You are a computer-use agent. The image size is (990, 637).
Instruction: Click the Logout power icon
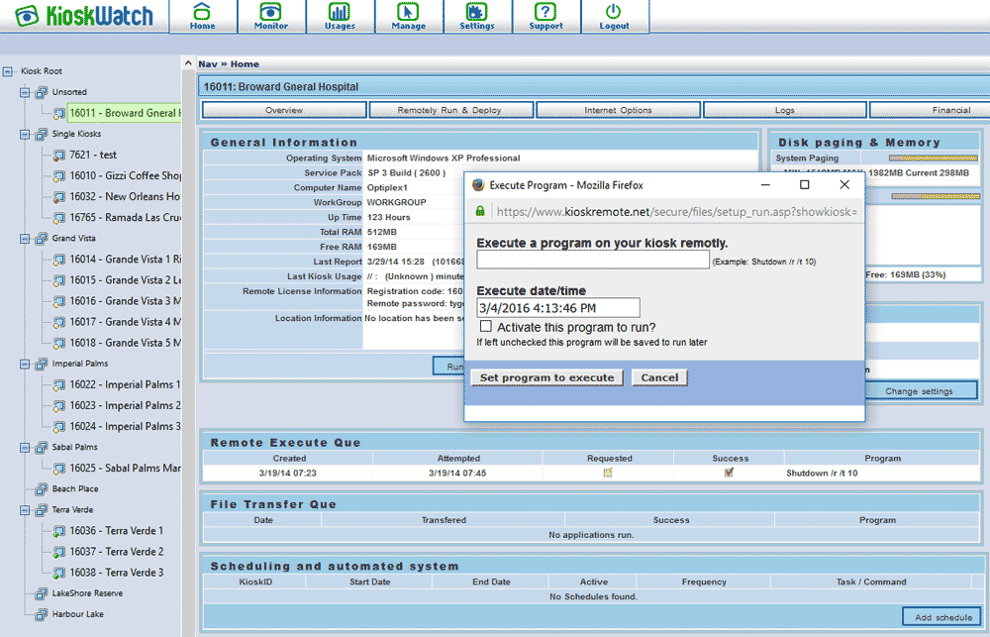coord(613,11)
